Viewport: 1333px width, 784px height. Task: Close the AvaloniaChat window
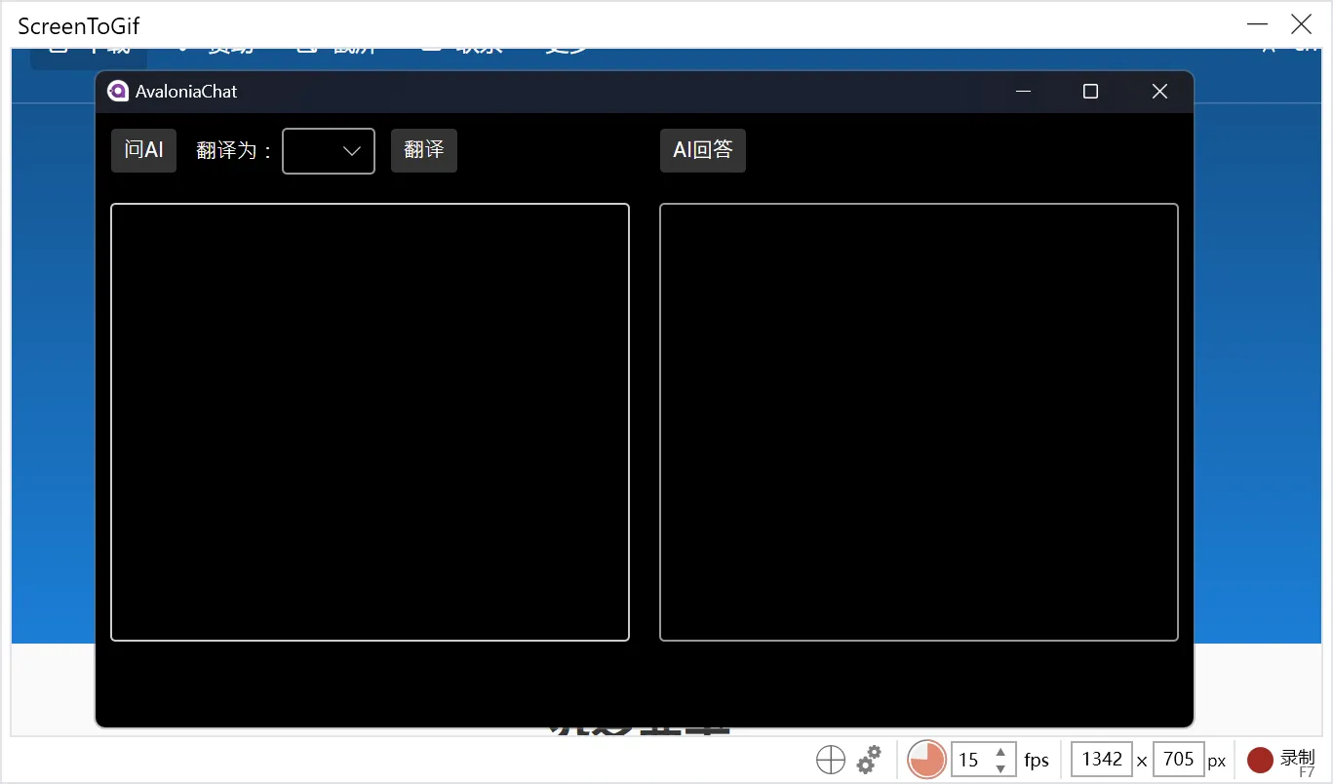point(1158,91)
